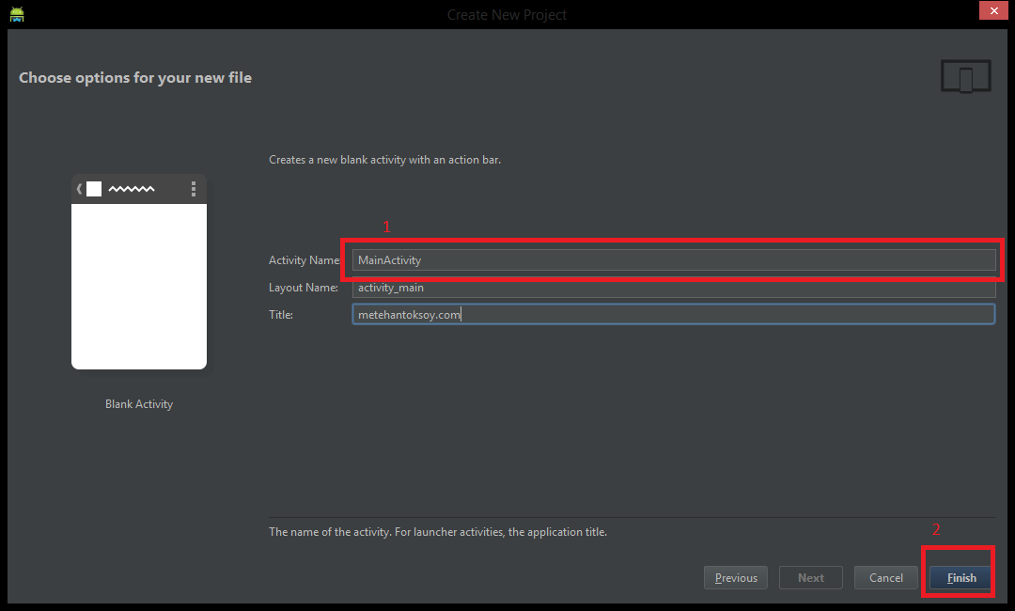
Task: Click the wizard page icon top-right
Action: click(x=965, y=76)
